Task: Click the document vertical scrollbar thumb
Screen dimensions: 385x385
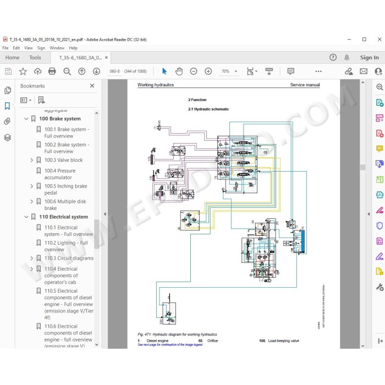Action: (362, 167)
